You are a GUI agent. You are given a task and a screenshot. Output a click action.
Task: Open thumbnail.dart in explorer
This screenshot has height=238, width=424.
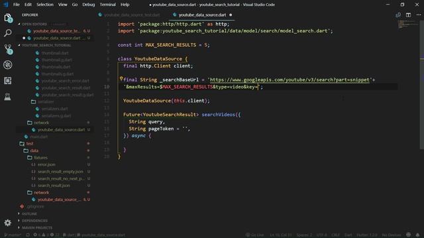point(55,53)
